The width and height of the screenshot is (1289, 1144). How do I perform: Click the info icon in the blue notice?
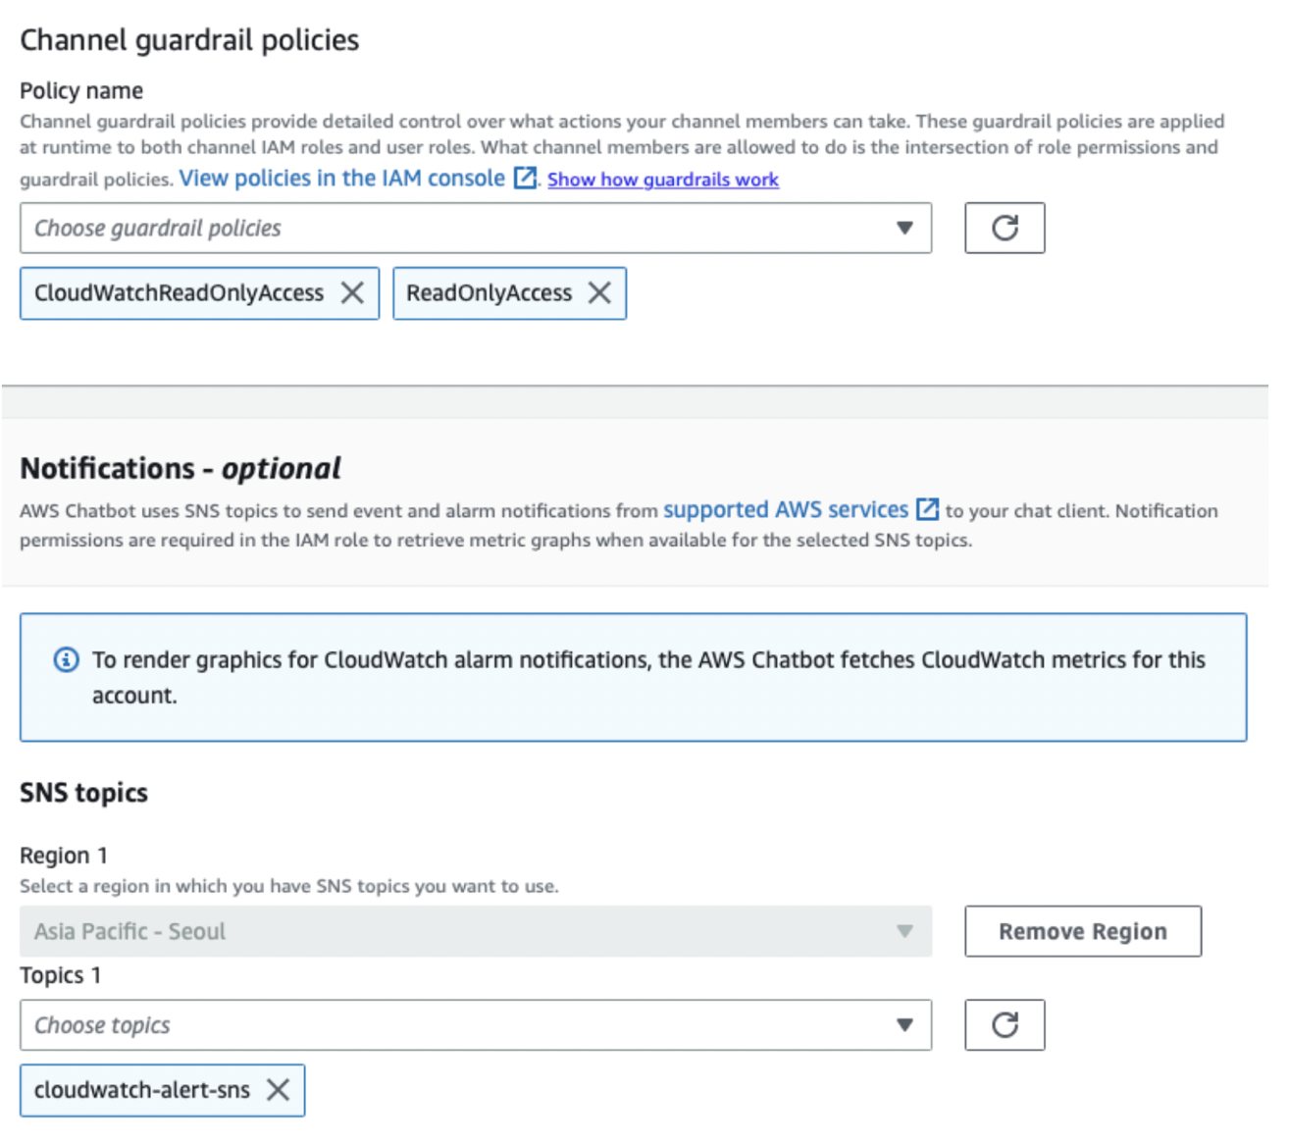pos(66,659)
